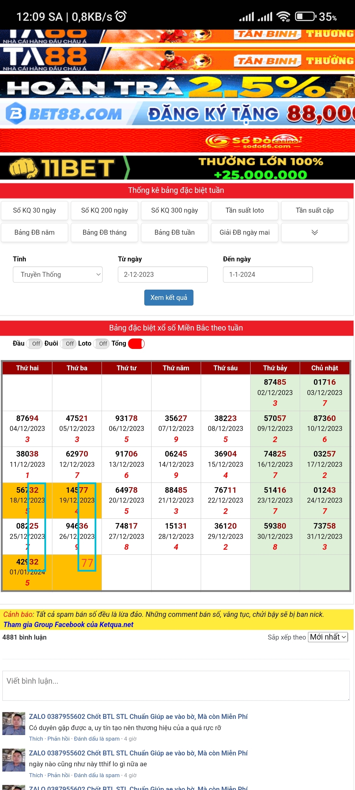Select the Bảng ĐB tuần tab
This screenshot has width=355, height=790.
tap(175, 232)
